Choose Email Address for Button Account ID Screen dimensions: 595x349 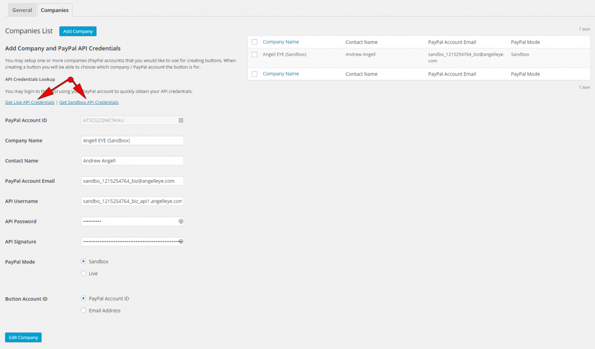pos(83,310)
